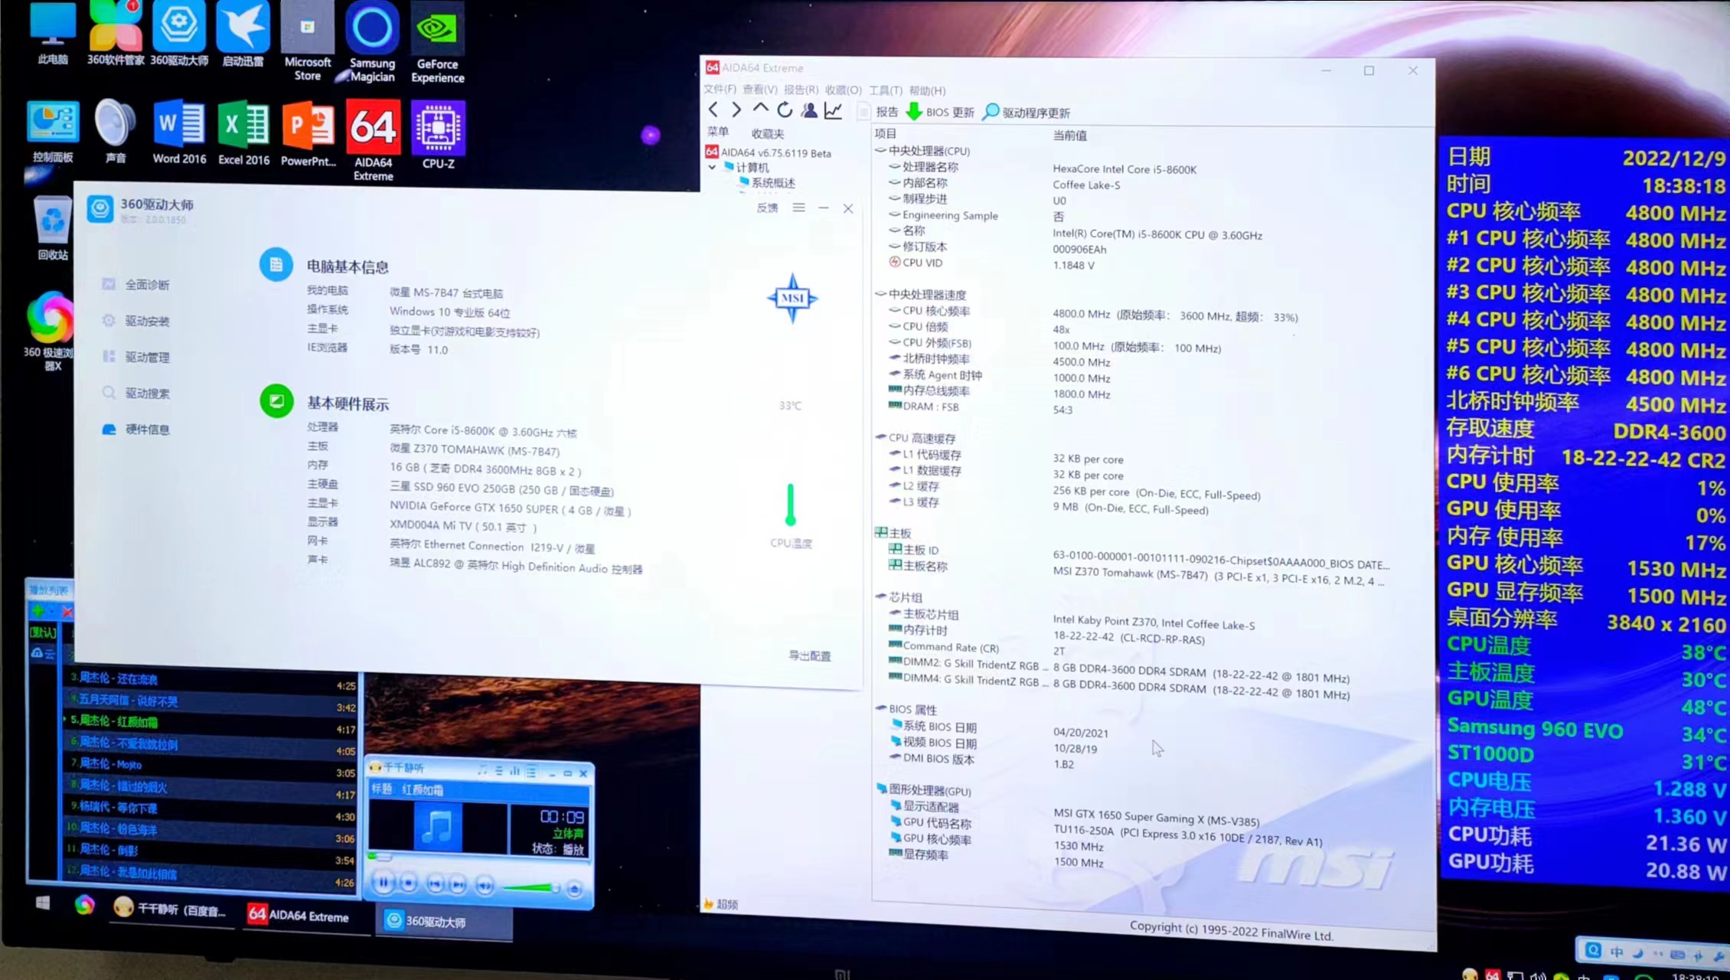Screen dimensions: 1730x980
Task: Launch Excel 2016 from desktop
Action: pyautogui.click(x=243, y=132)
